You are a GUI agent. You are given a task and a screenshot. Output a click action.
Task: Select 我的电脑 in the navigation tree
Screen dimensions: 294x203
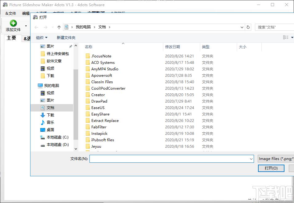[x=52, y=86]
